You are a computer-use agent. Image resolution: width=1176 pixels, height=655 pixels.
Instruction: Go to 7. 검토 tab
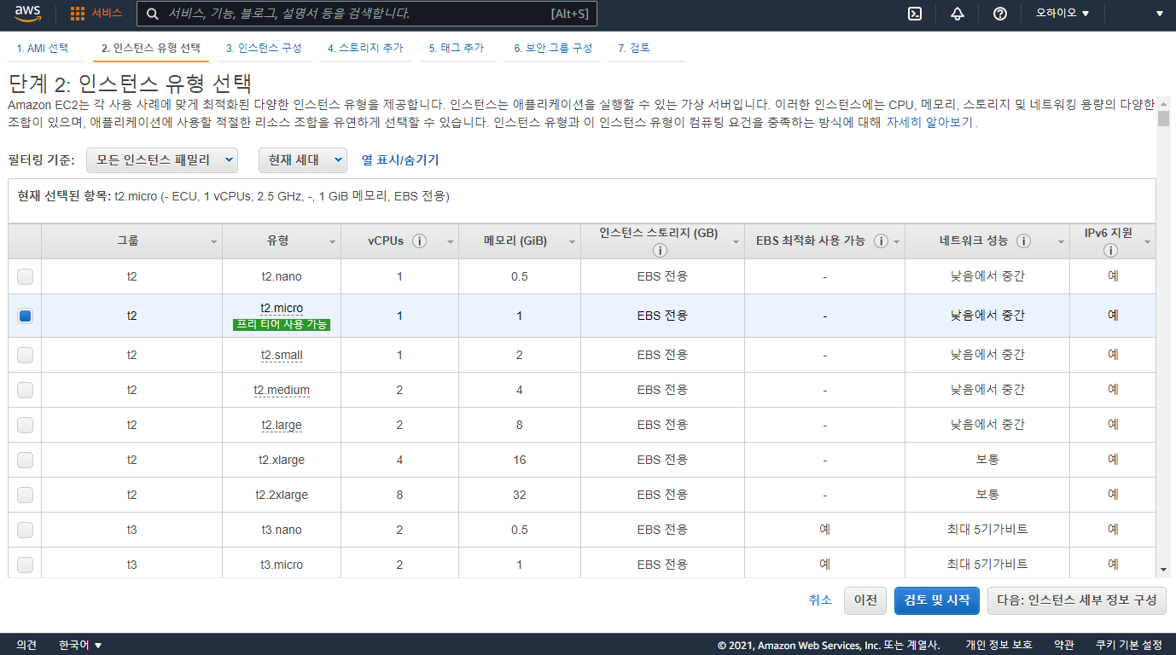click(634, 49)
